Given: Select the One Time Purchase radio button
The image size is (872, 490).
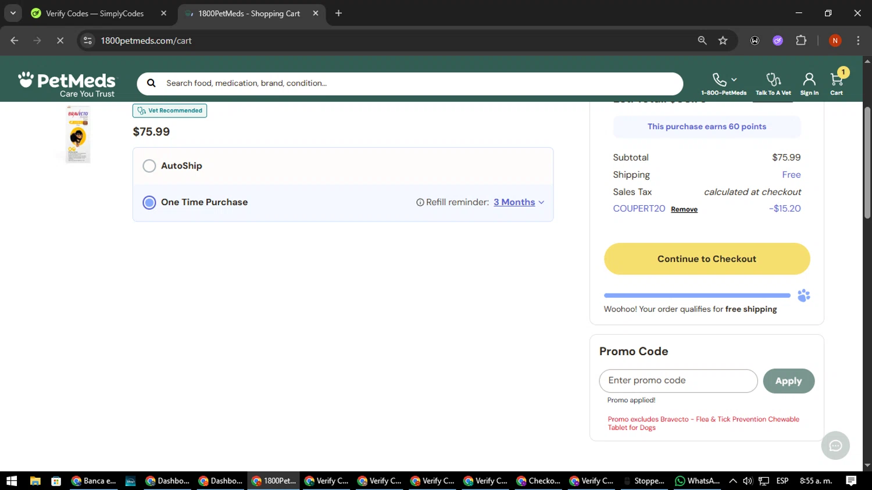Looking at the screenshot, I should pyautogui.click(x=149, y=202).
